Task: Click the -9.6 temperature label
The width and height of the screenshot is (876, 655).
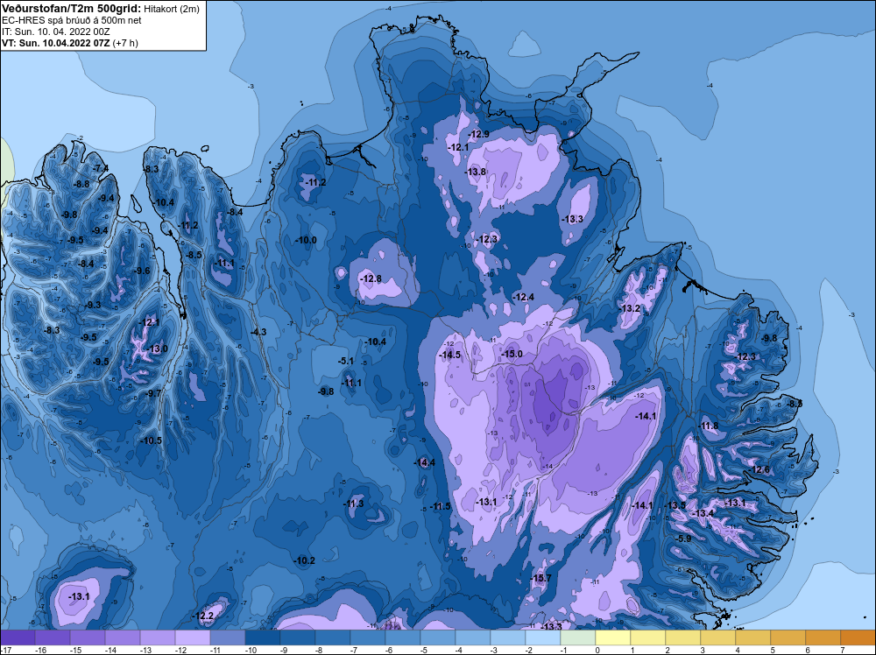Action: 142,271
